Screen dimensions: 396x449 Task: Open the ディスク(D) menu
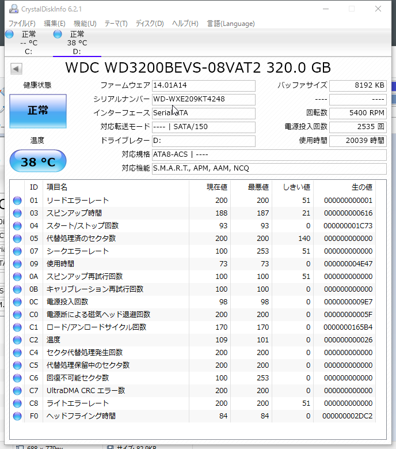pyautogui.click(x=150, y=24)
